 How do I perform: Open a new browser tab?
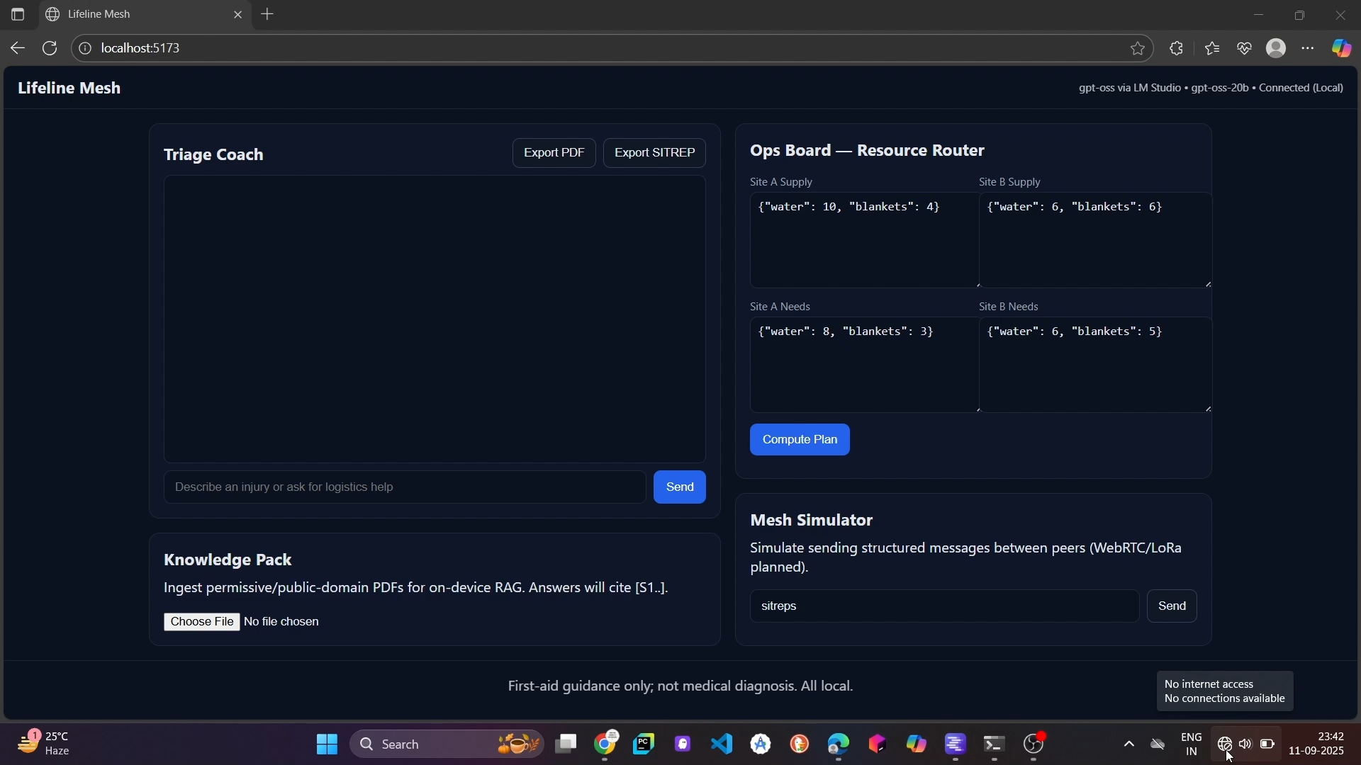(x=268, y=14)
